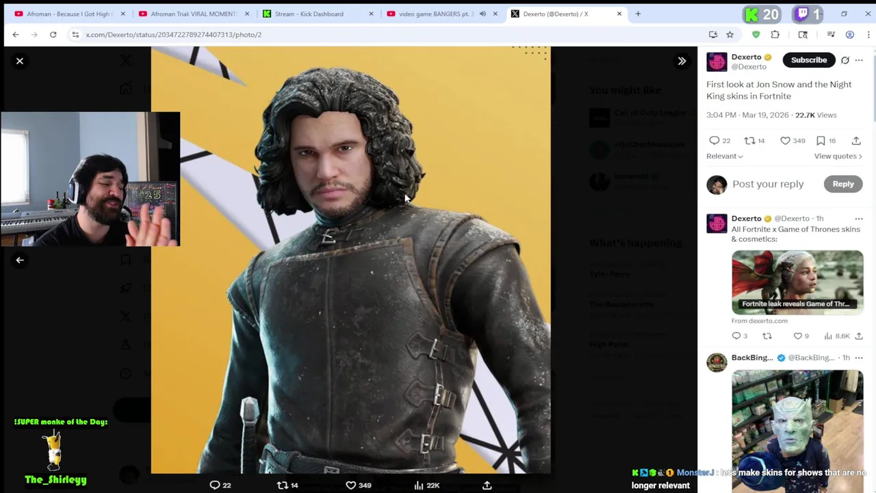Reload the current page
Viewport: 876px width, 493px height.
pyautogui.click(x=53, y=34)
